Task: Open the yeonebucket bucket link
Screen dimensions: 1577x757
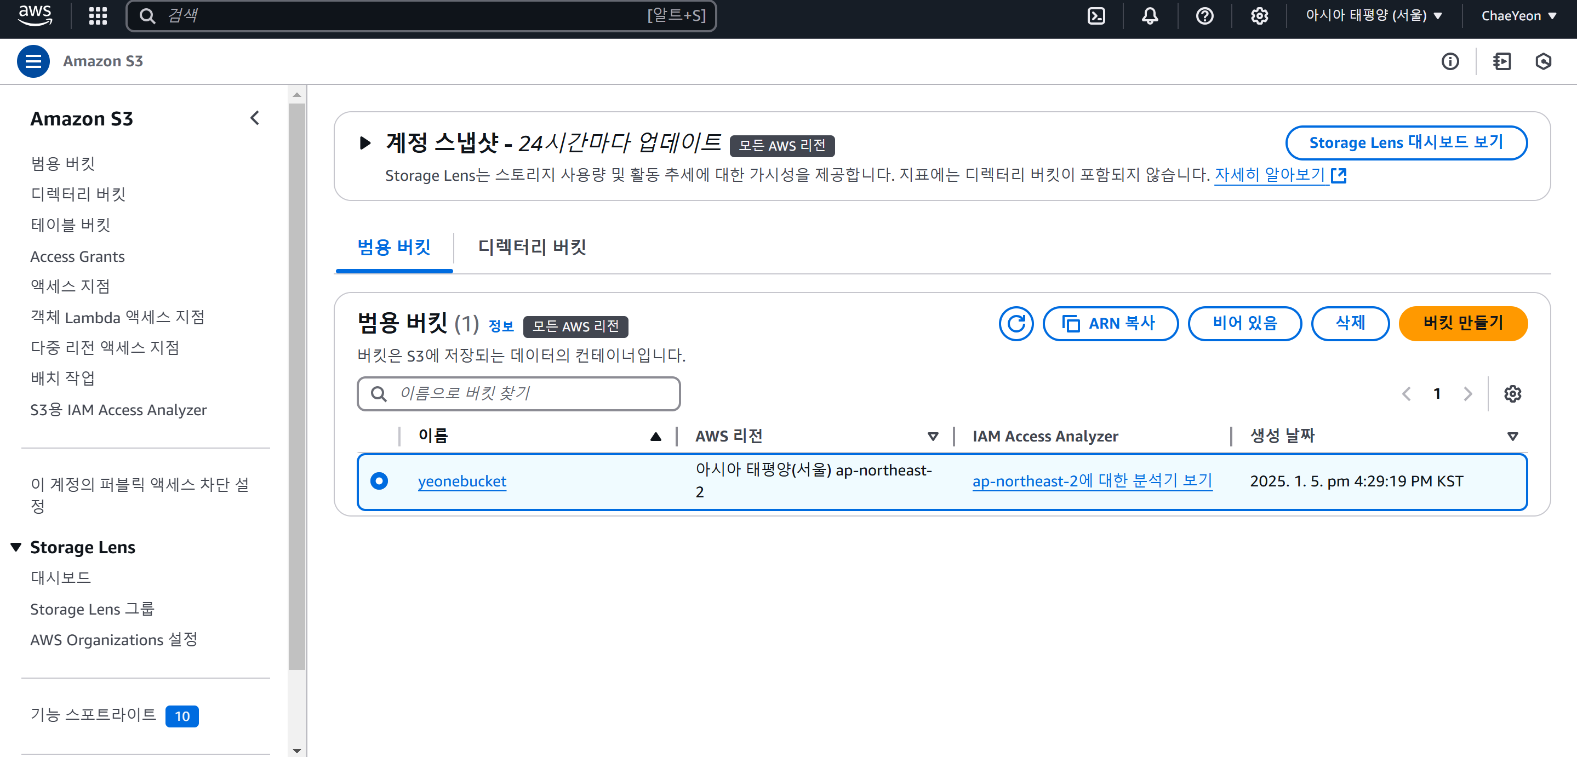Action: 461,481
